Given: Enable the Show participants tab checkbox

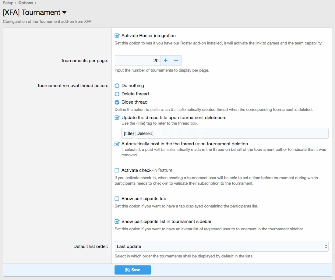Looking at the screenshot, I should [117, 199].
